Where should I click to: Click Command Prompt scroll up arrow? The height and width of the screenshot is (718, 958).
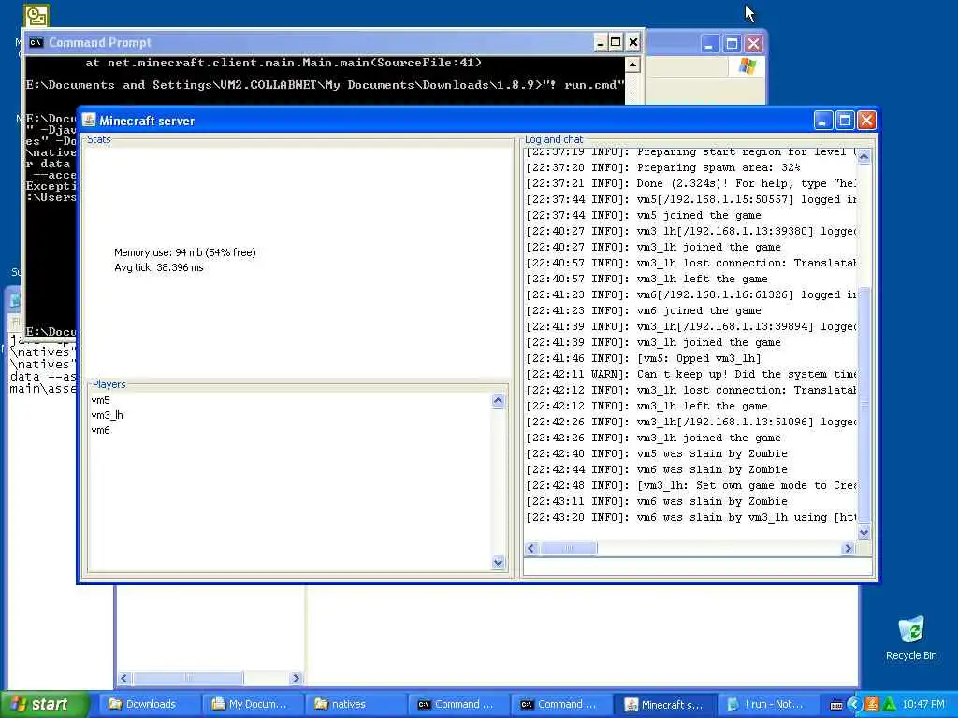click(632, 65)
